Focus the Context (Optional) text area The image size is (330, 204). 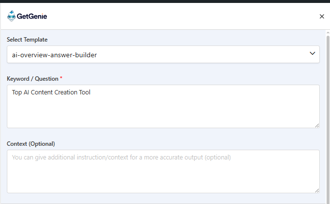tap(163, 176)
